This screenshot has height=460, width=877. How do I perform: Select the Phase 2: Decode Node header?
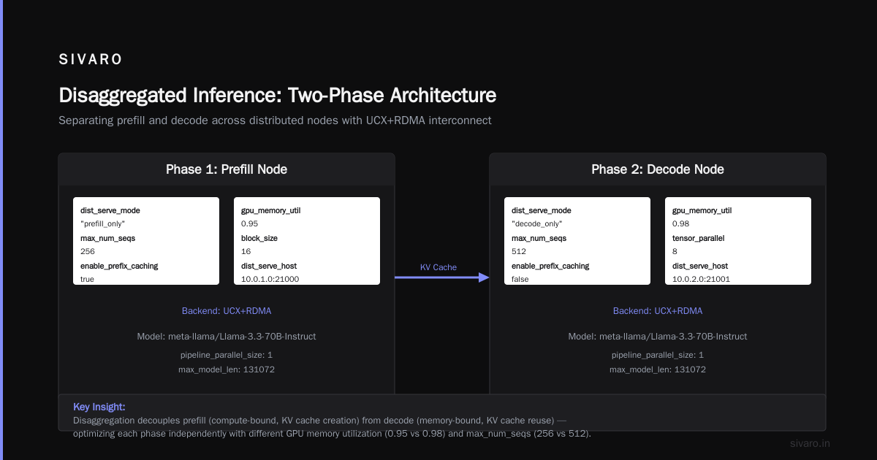coord(658,169)
